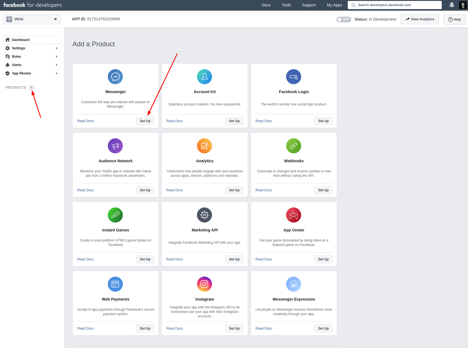Click the Account Kit product icon
The width and height of the screenshot is (468, 348).
pos(204,77)
